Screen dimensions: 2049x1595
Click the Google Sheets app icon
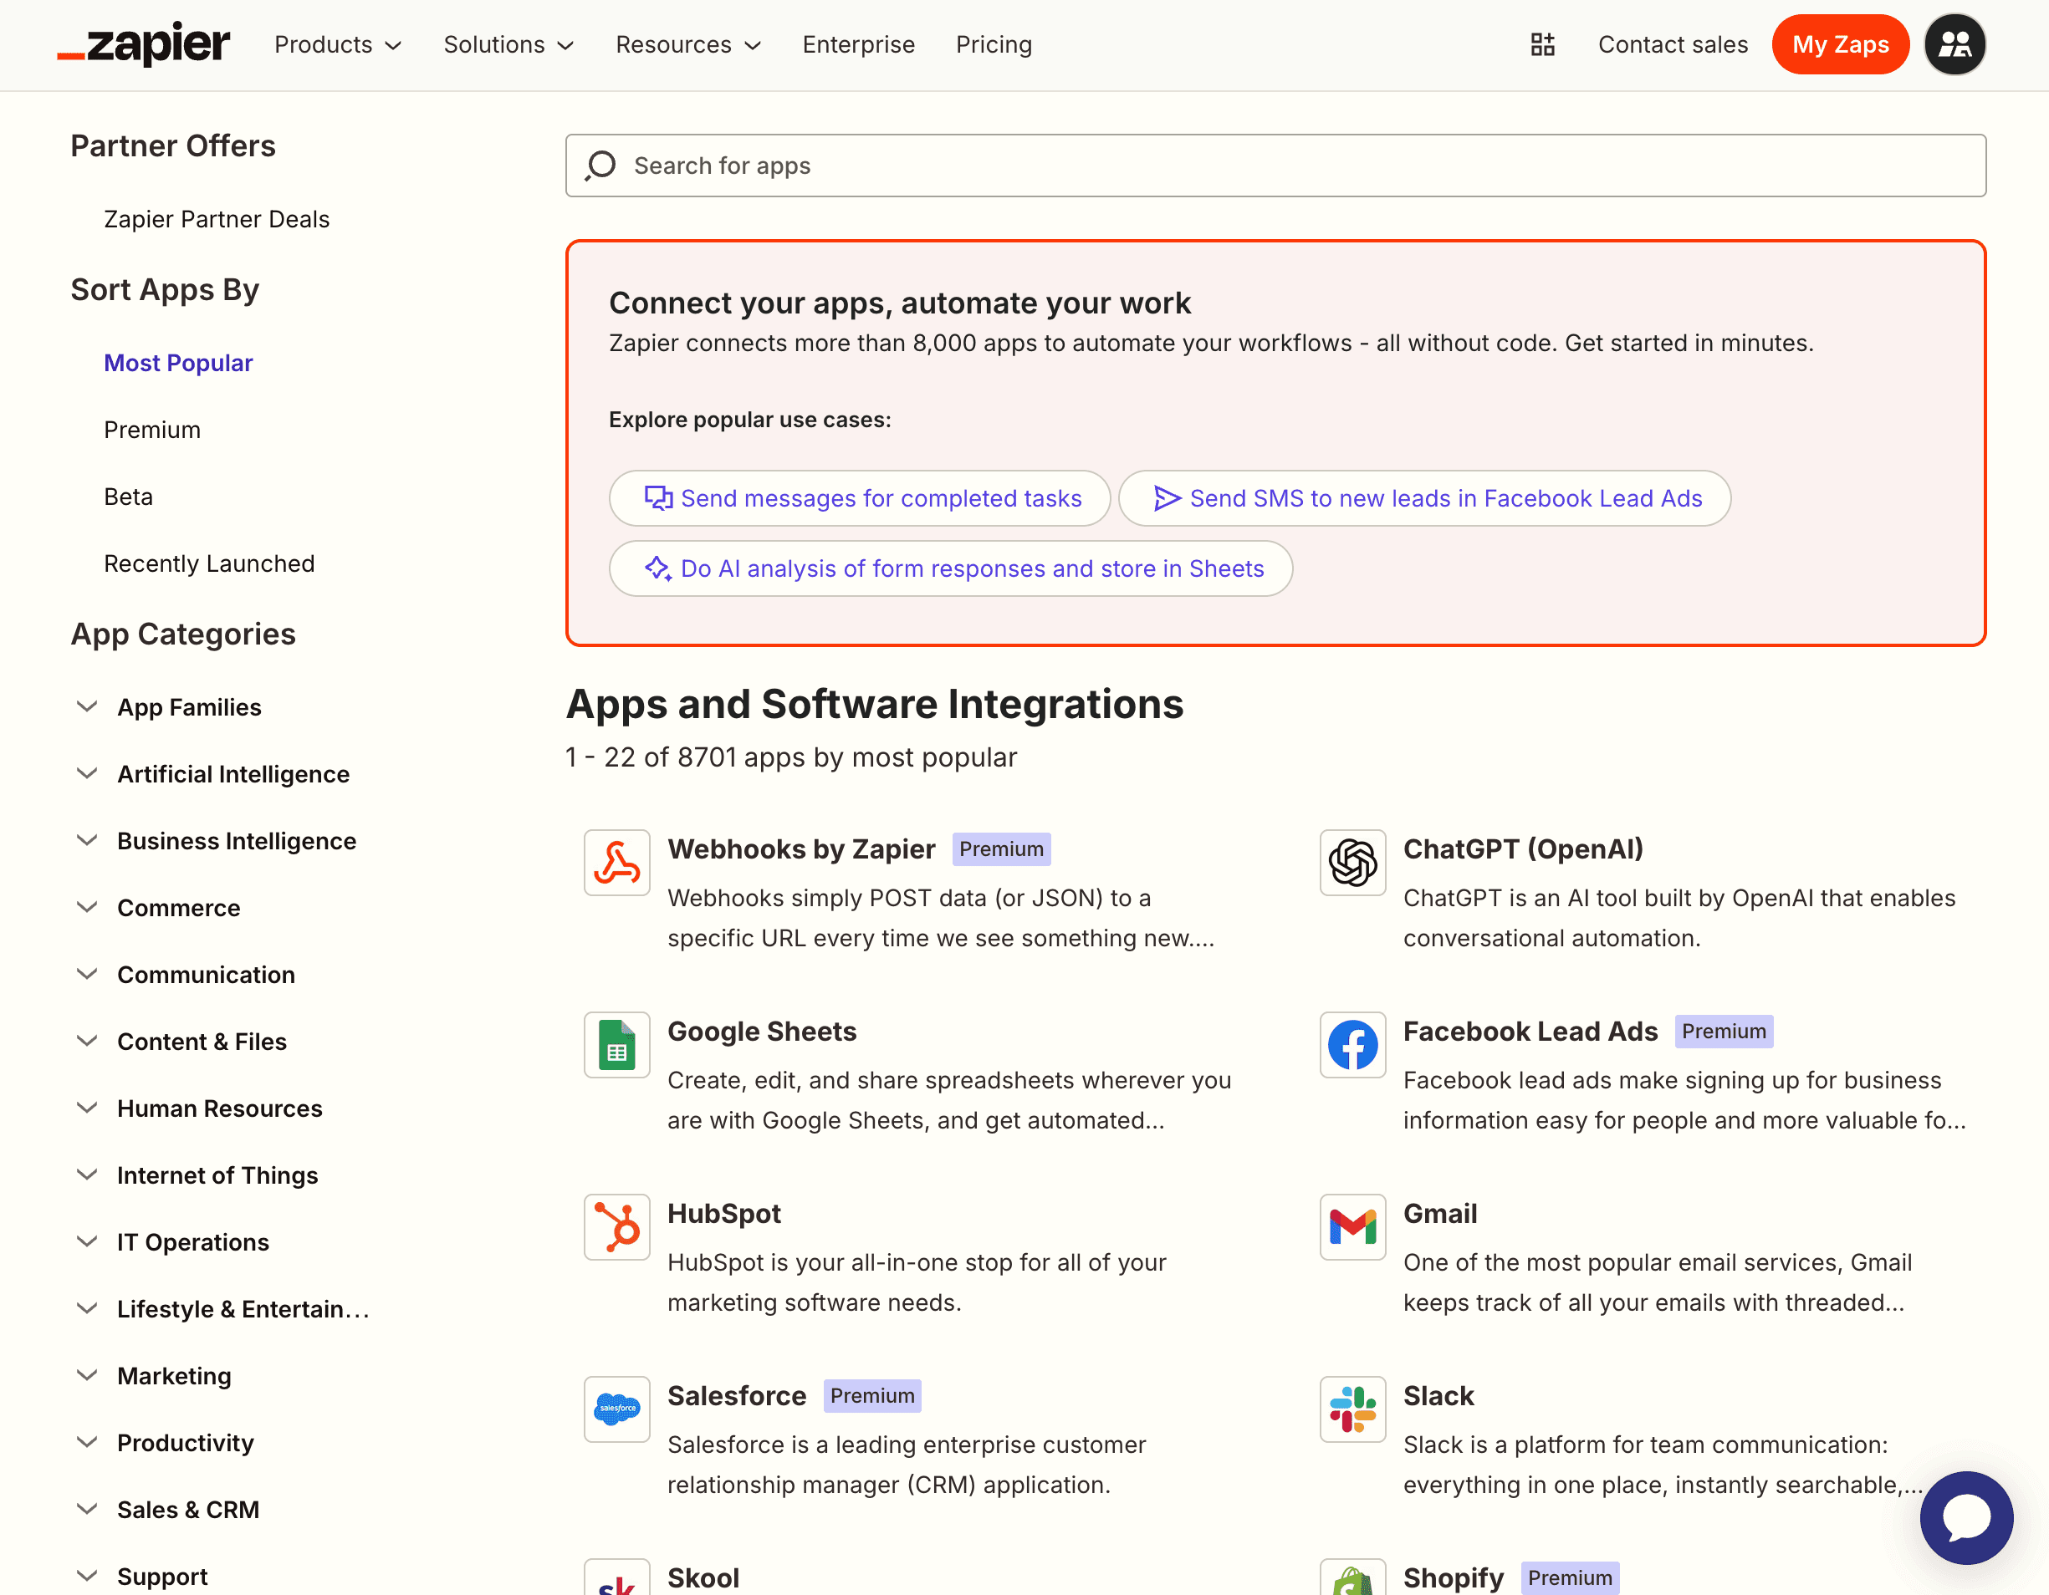616,1045
